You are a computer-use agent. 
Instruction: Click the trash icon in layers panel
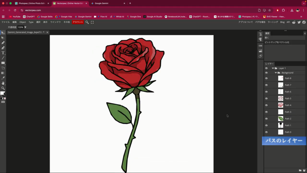tap(304, 170)
